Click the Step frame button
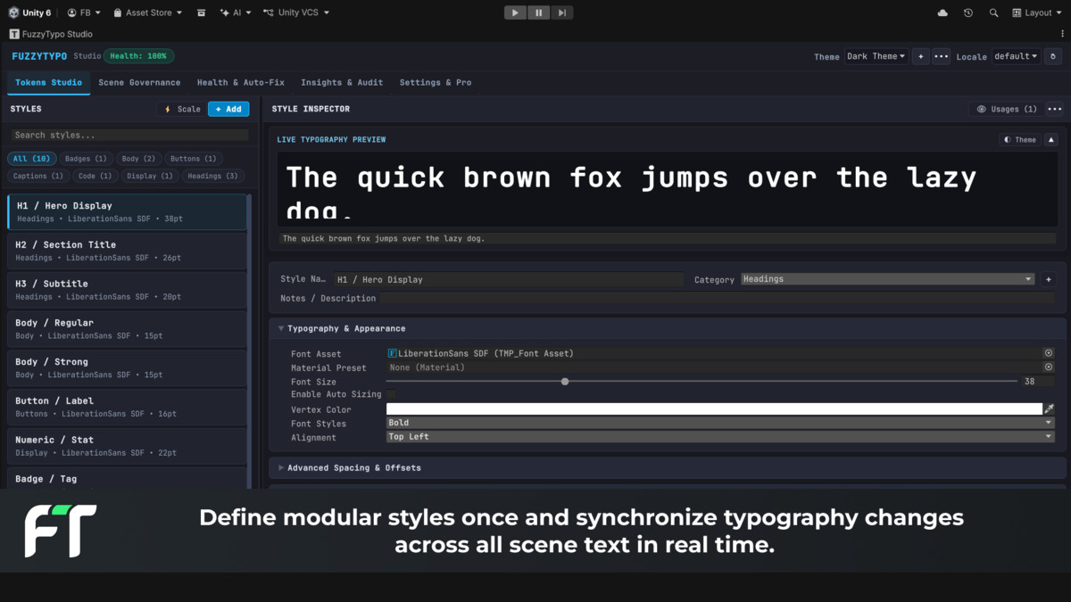This screenshot has width=1071, height=602. [x=561, y=12]
